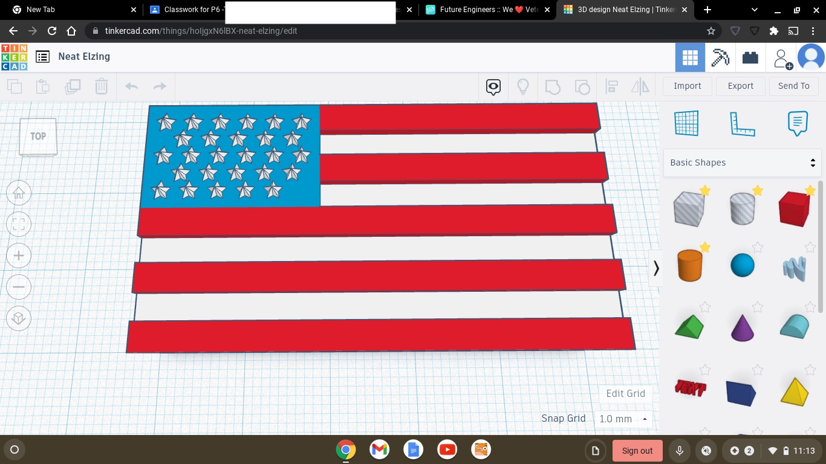826x464 pixels.
Task: Toggle favorite star on Sphere shape
Action: tap(758, 247)
